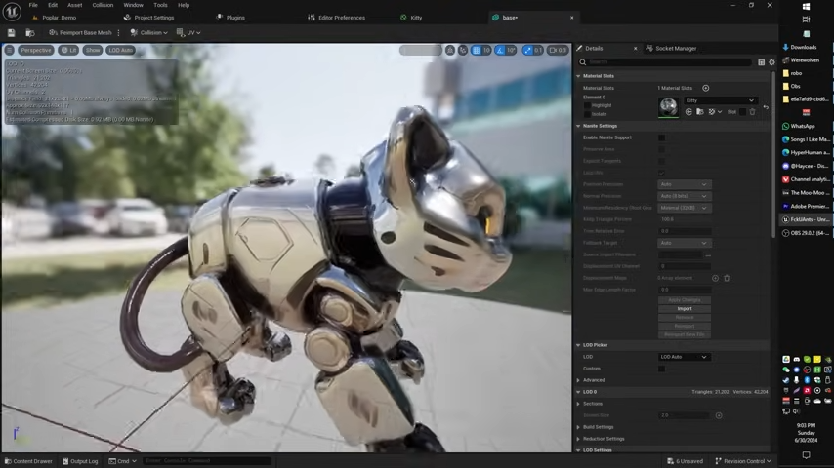Switch to the Socket Manager tab
The image size is (834, 468).
(676, 48)
